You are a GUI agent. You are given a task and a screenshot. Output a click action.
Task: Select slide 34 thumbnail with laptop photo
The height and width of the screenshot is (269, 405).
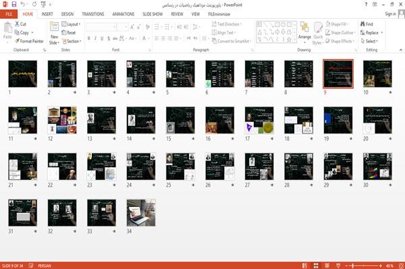pyautogui.click(x=141, y=213)
